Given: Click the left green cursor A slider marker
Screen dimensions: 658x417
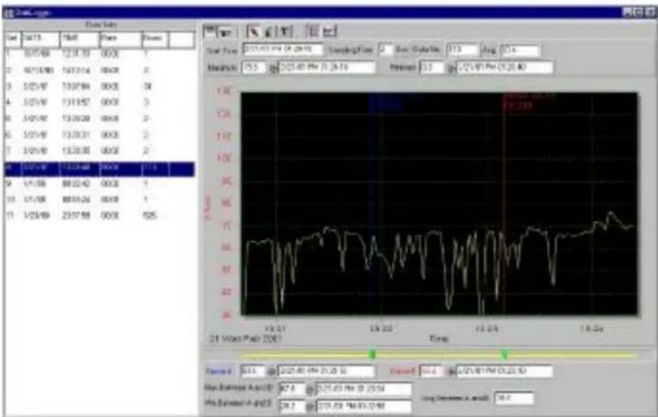Looking at the screenshot, I should (x=372, y=354).
